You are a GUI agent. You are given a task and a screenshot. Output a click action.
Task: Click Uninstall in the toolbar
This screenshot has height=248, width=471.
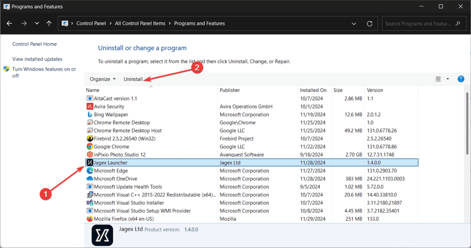click(133, 79)
